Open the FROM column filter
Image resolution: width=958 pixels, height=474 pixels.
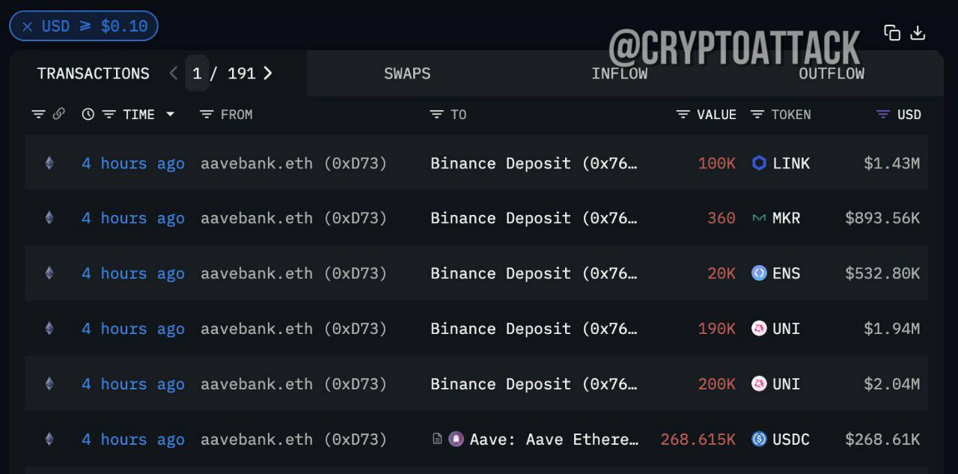point(207,114)
